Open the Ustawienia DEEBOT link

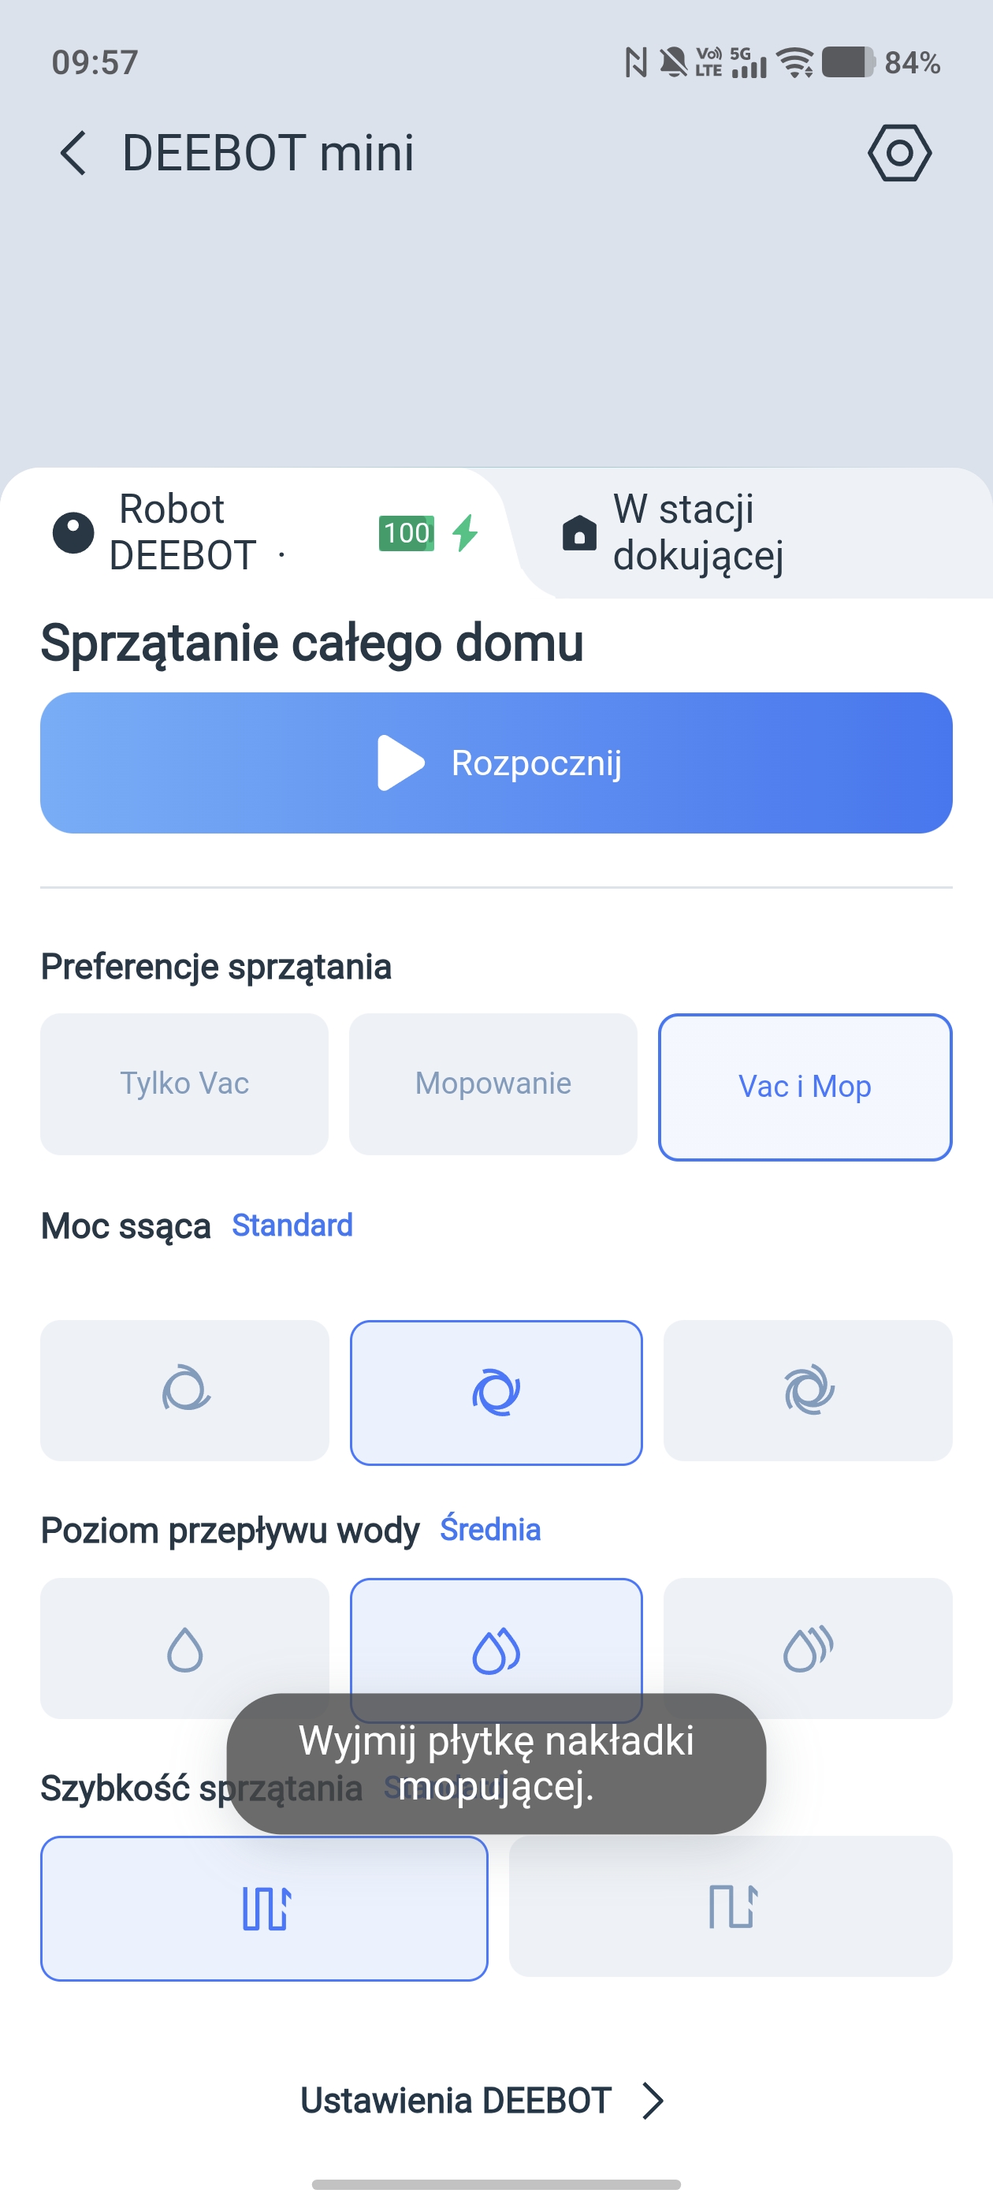(x=456, y=2101)
